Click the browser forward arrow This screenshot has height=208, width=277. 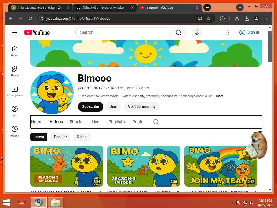pyautogui.click(x=21, y=18)
